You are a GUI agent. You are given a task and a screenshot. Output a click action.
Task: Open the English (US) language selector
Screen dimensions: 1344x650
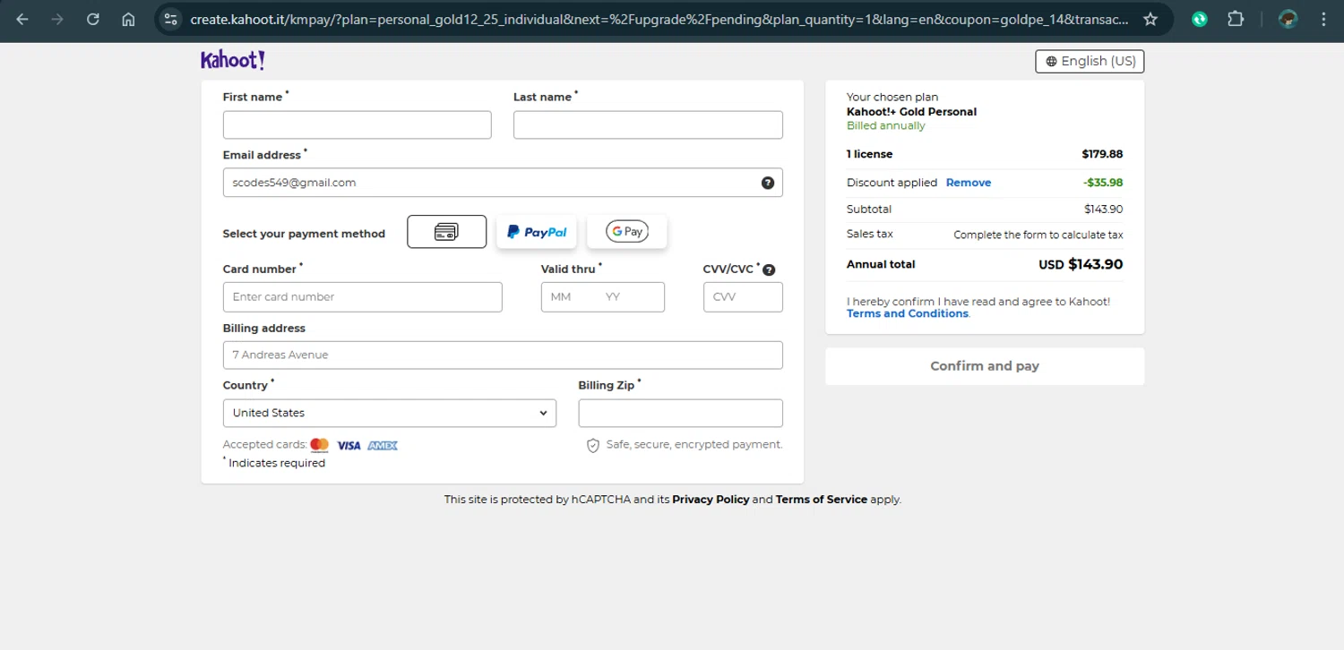1090,61
